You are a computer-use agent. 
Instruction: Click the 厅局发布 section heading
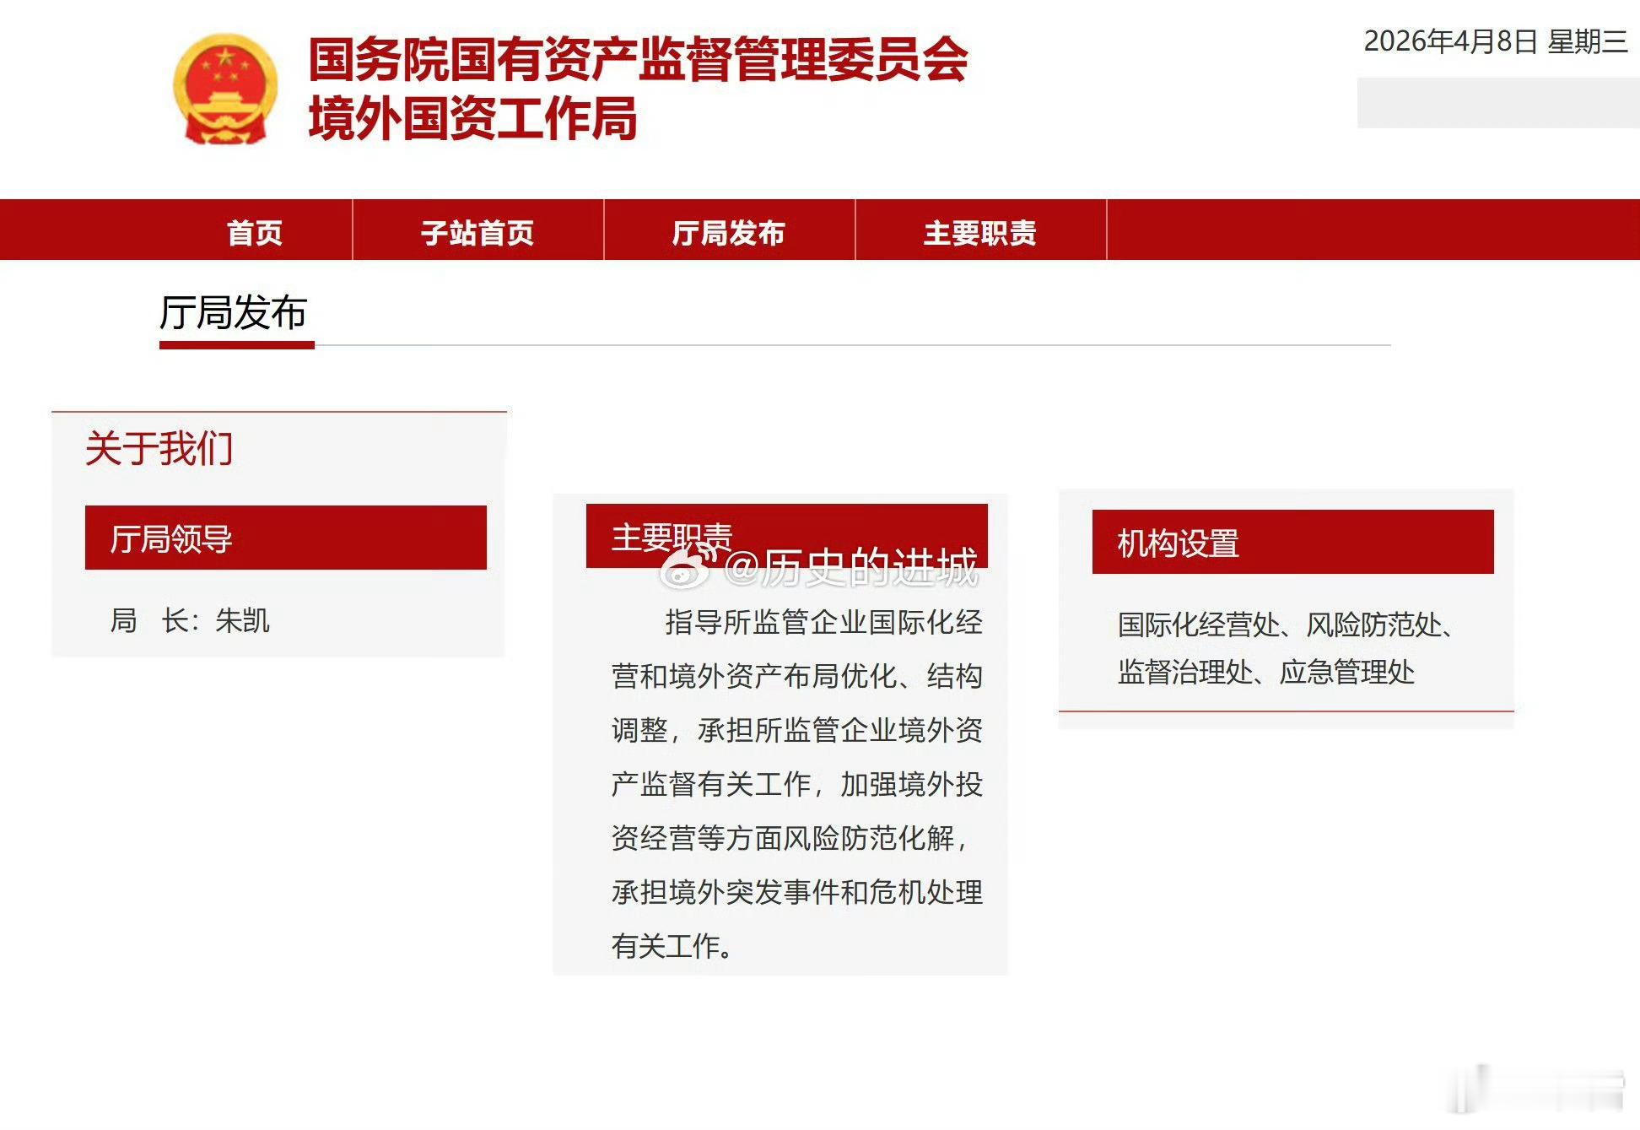coord(234,313)
